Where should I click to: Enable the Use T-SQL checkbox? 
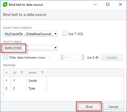click(65, 34)
